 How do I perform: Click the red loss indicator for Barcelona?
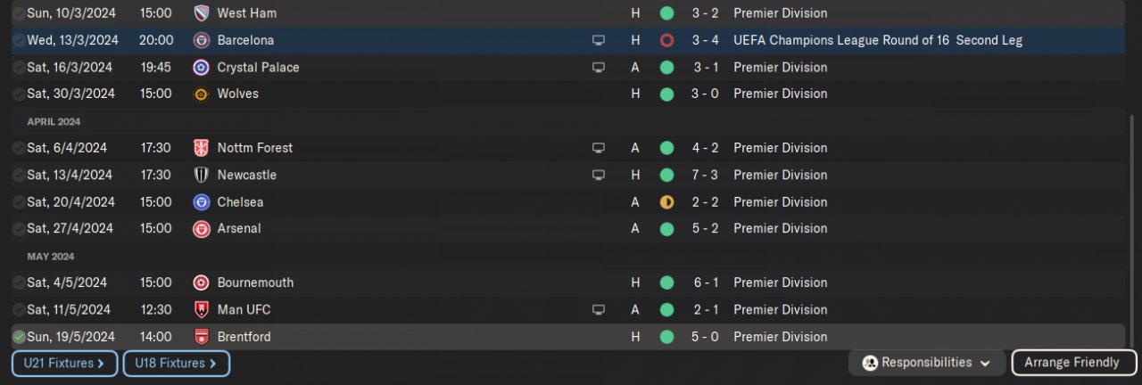(666, 40)
